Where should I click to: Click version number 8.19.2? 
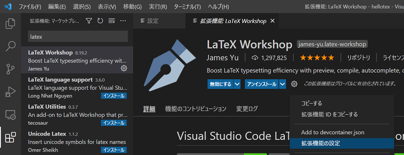pos(81,53)
